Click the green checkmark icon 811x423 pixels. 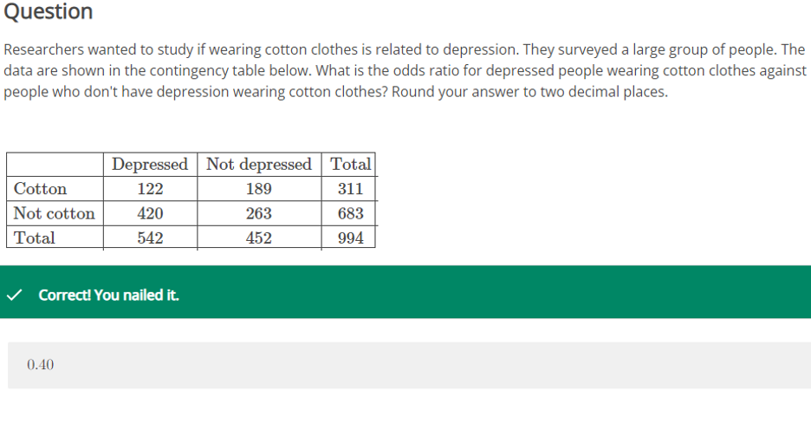pos(14,295)
